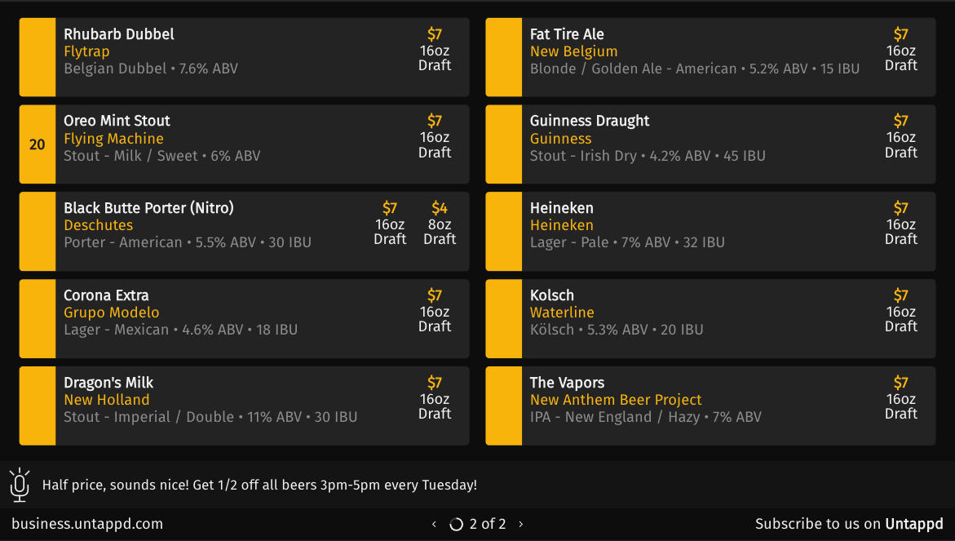Screen dimensions: 955x541
Task: Click the 2 of 2 page indicator
Action: (487, 524)
